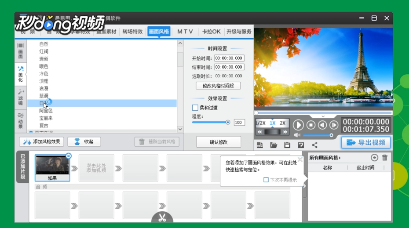Expand the dropdown chevron under preview
The width and height of the screenshot is (409, 228).
[x=323, y=116]
